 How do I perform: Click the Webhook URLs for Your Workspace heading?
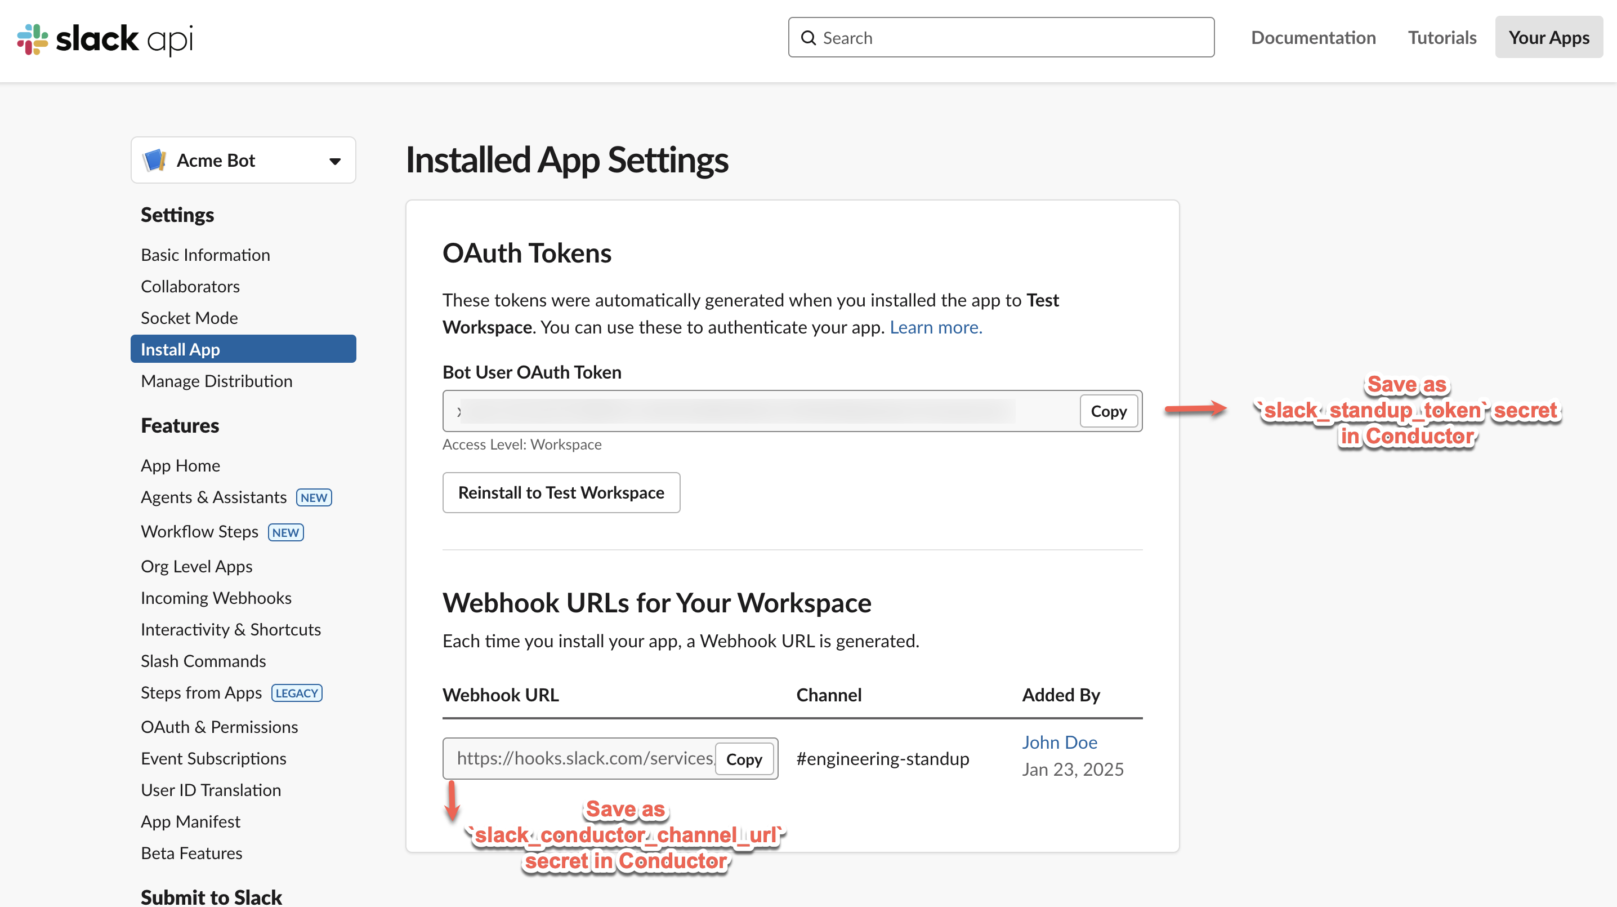point(656,603)
